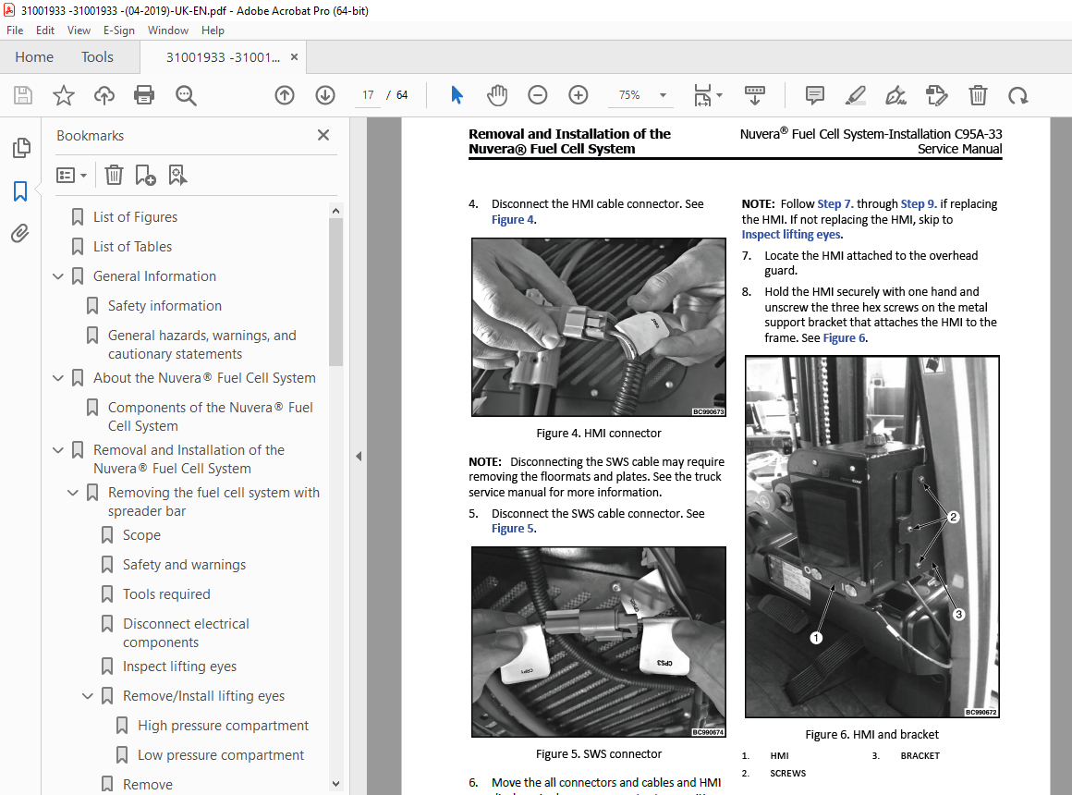
Task: Click the bookmarks scroll up arrow
Action: (x=335, y=211)
